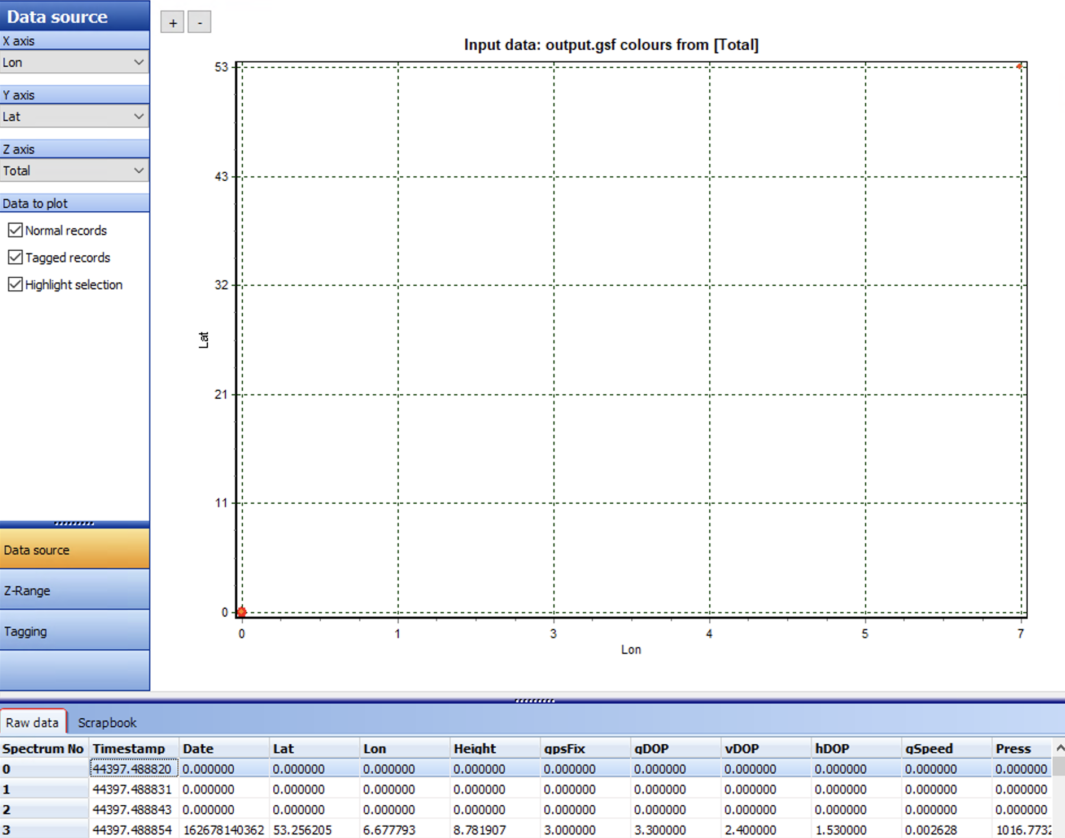Viewport: 1065px width, 838px height.
Task: Open the Z axis Total dropdown
Action: pos(74,171)
